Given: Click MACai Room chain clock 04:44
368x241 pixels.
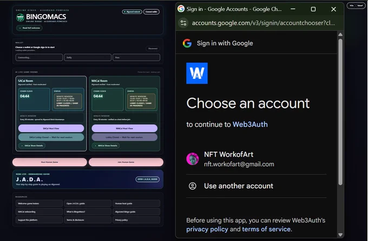Looking at the screenshot, I should coord(98,96).
